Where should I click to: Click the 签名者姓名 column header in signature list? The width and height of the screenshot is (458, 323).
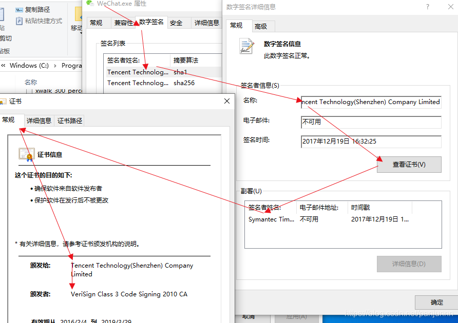[x=137, y=60]
